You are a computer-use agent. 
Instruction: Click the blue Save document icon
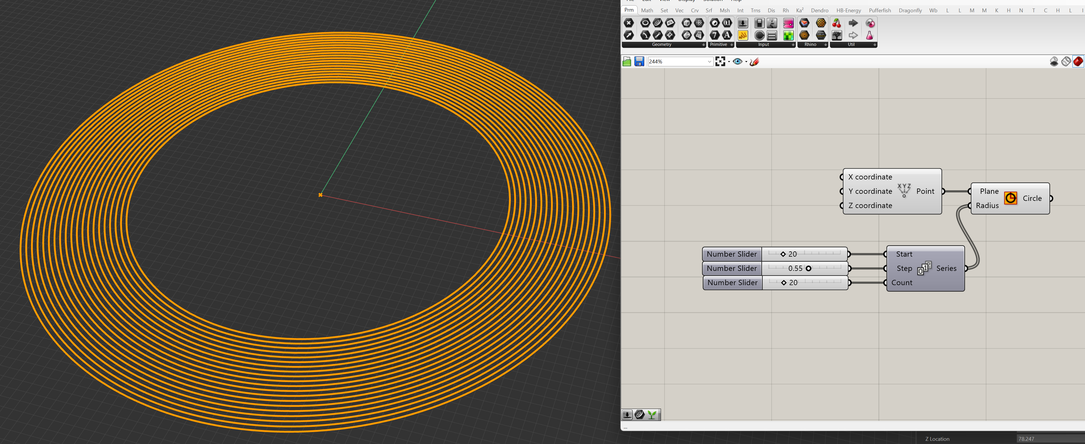639,61
